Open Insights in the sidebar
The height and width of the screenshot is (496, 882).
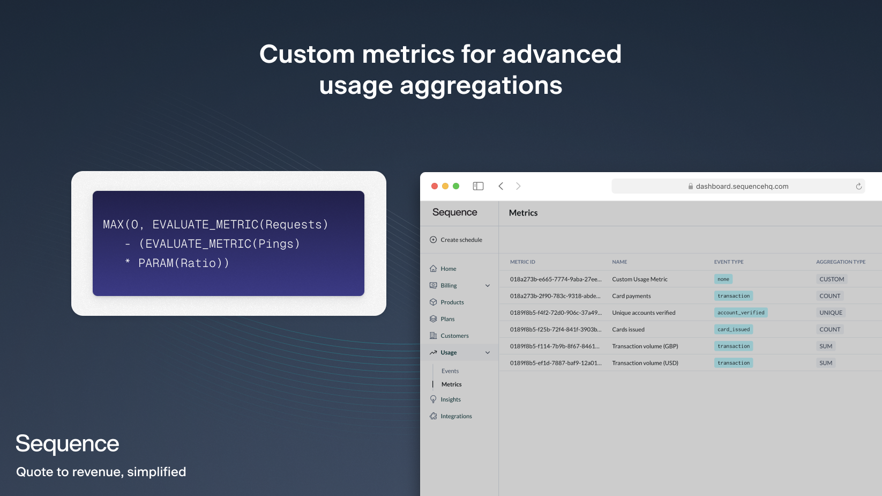coord(451,399)
